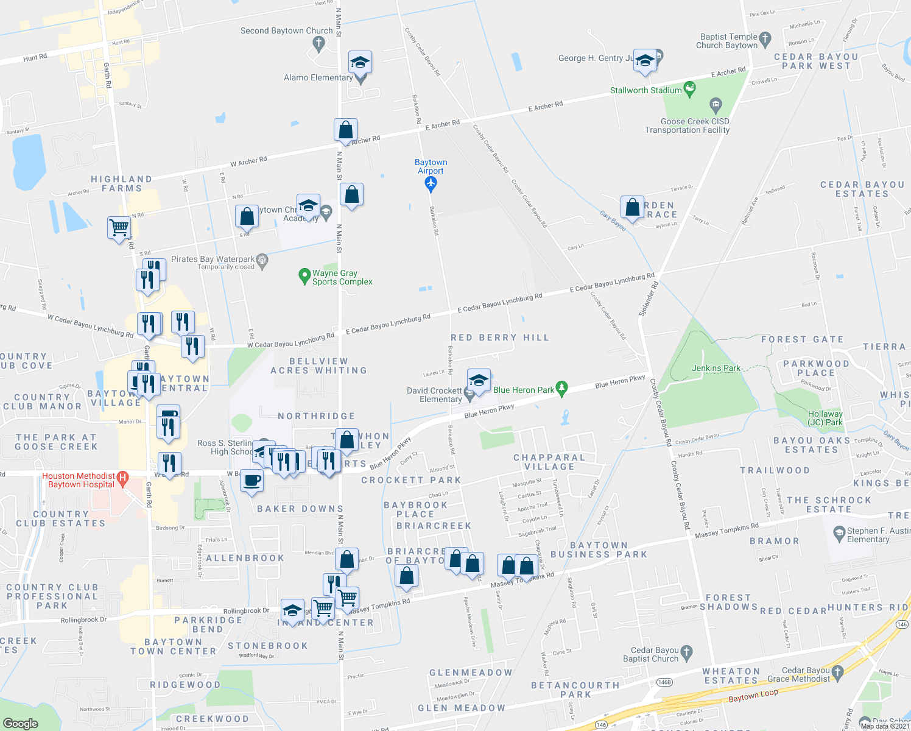The height and width of the screenshot is (731, 911).
Task: Click the Baytown Loop road label
Action: pyautogui.click(x=753, y=696)
